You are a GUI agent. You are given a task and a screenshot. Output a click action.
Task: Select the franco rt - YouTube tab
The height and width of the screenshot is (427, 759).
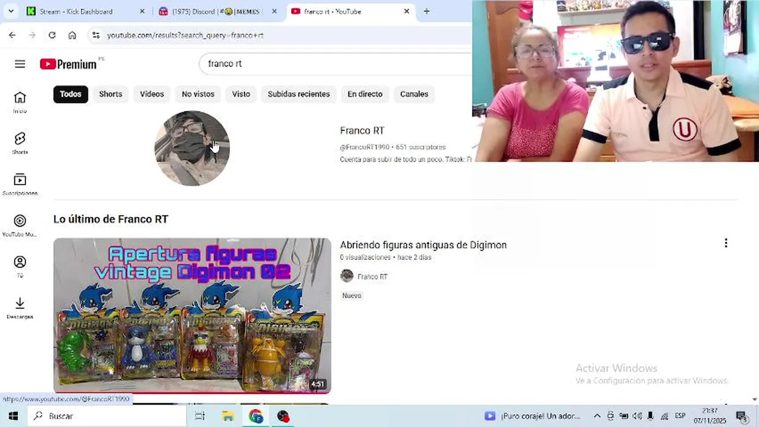pos(350,11)
